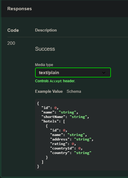Click the "address": "string" line
This screenshot has width=128, height=178.
coord(72,139)
